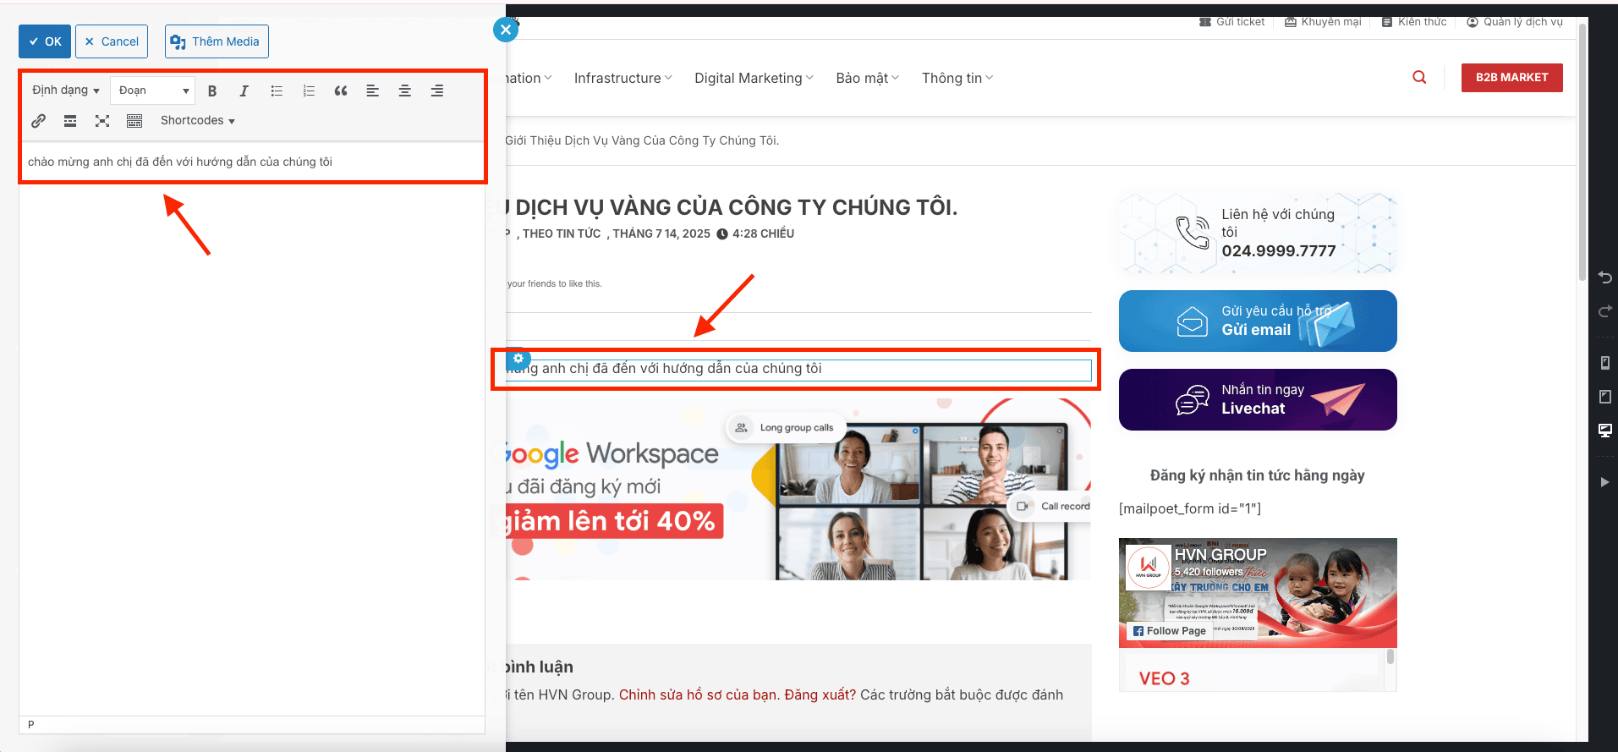Open Quản lý dịch vụ link
This screenshot has width=1618, height=752.
tap(1515, 22)
